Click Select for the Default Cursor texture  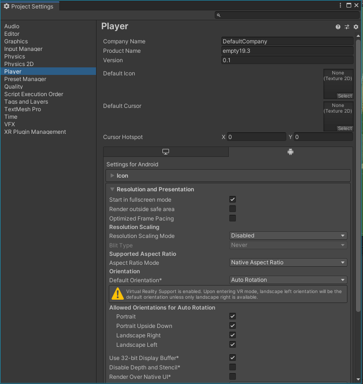click(345, 128)
